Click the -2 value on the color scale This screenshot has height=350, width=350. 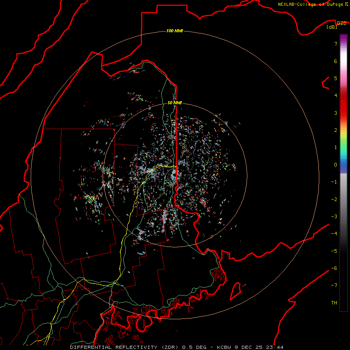point(334,199)
